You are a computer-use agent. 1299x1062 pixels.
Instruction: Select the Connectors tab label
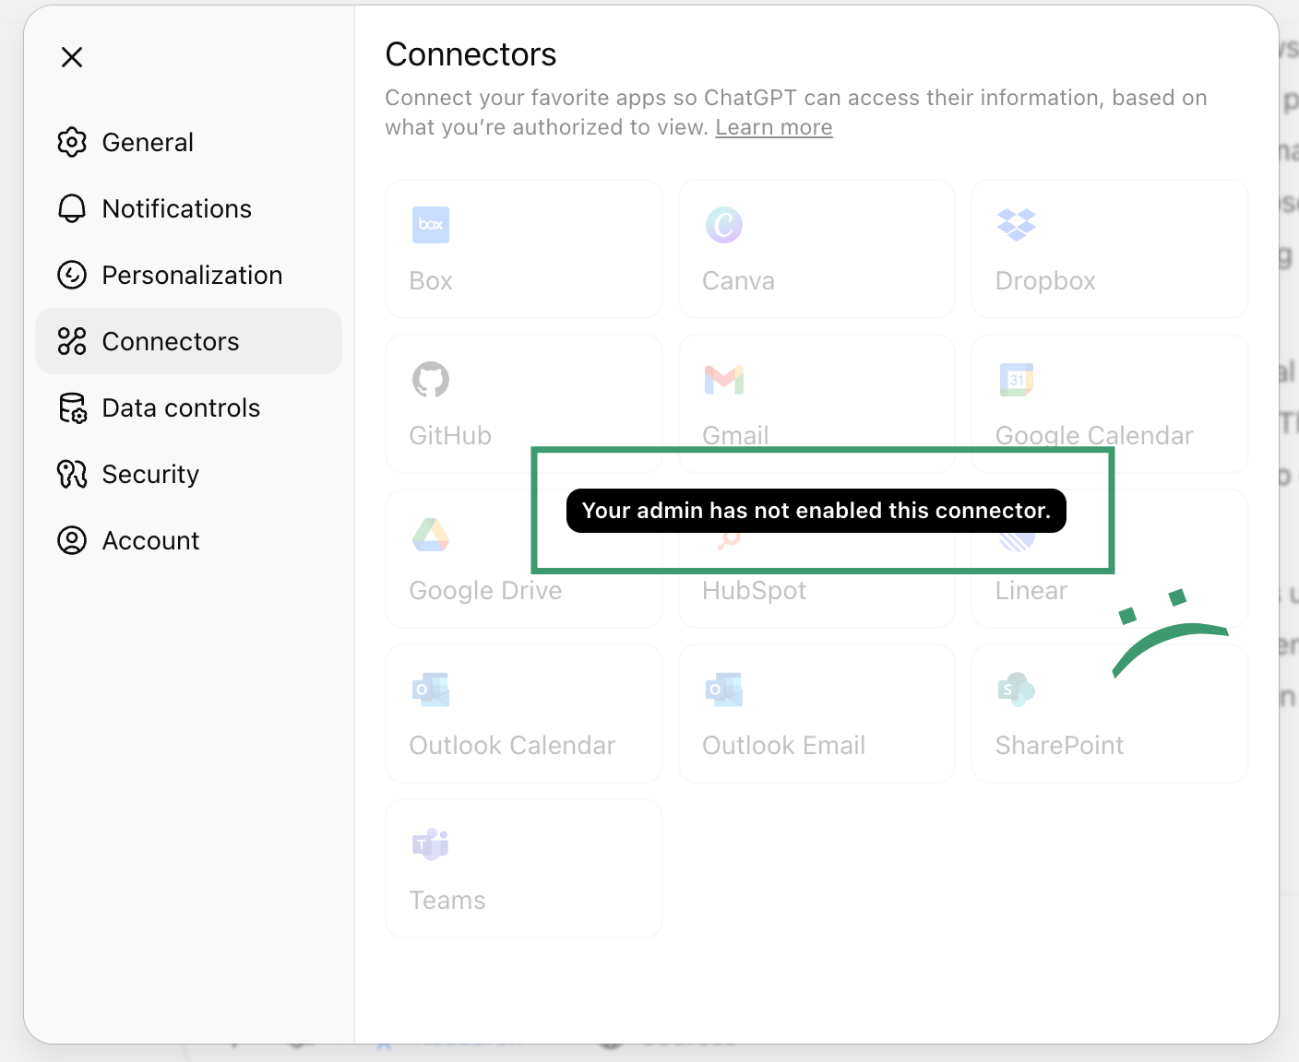tap(171, 341)
